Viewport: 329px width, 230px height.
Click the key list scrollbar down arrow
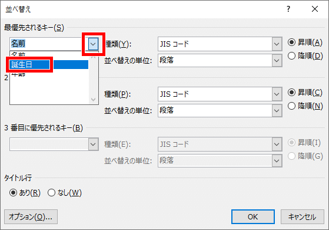[94, 100]
